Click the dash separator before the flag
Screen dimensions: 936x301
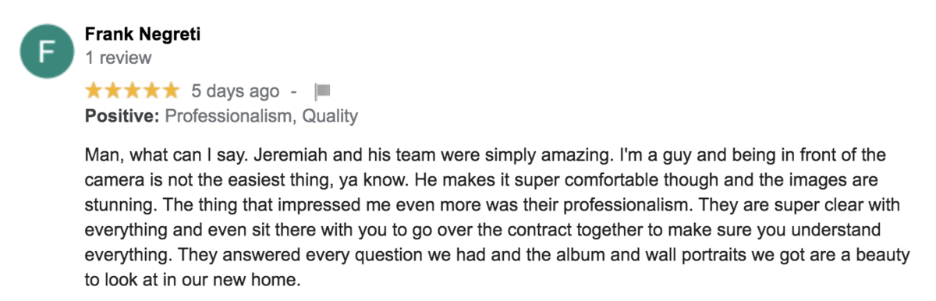point(294,92)
